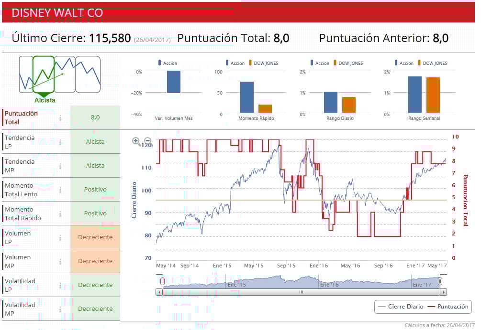Image resolution: width=481 pixels, height=330 pixels.
Task: Click right arrow of navigator scrollbar
Action: tap(444, 292)
